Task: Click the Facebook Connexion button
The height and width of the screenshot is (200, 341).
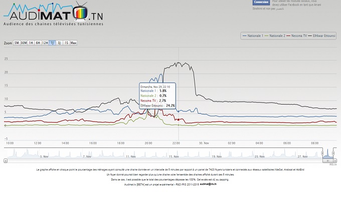Action: click(x=261, y=2)
